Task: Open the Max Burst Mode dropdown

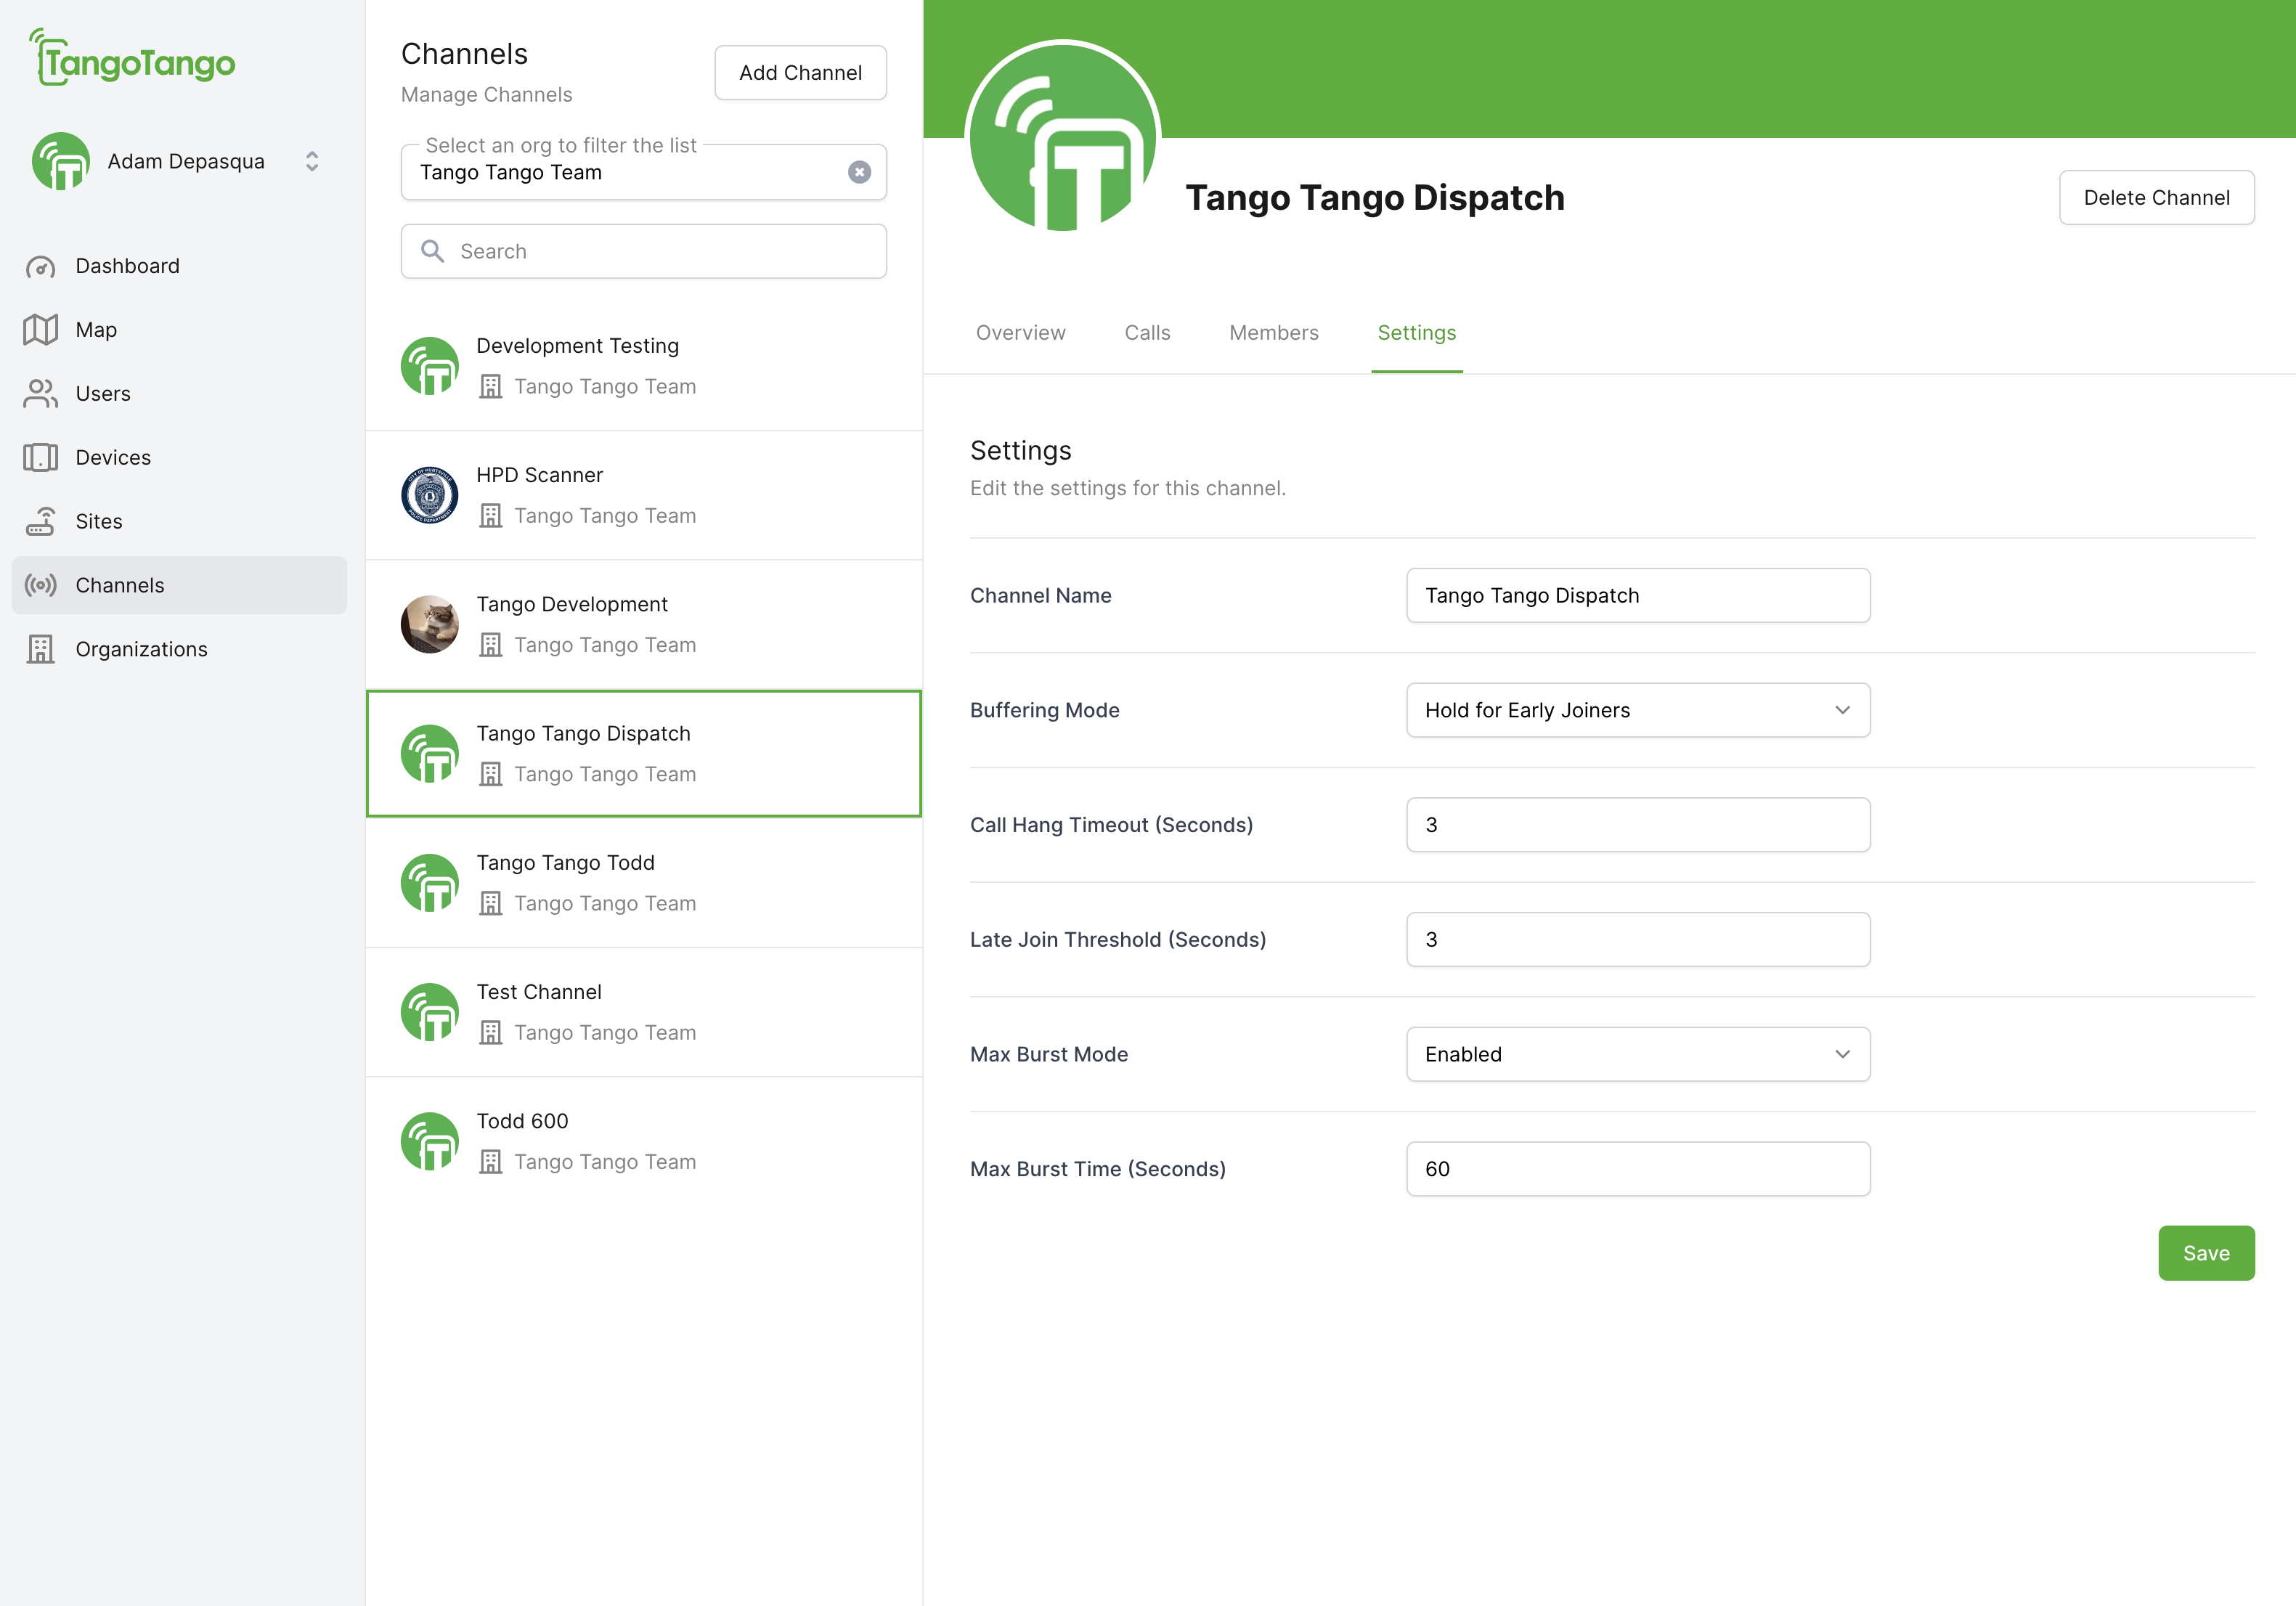Action: [x=1637, y=1054]
